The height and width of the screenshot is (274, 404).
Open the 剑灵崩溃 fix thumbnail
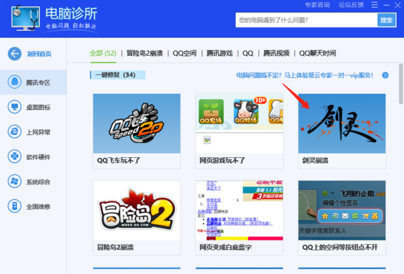342,124
